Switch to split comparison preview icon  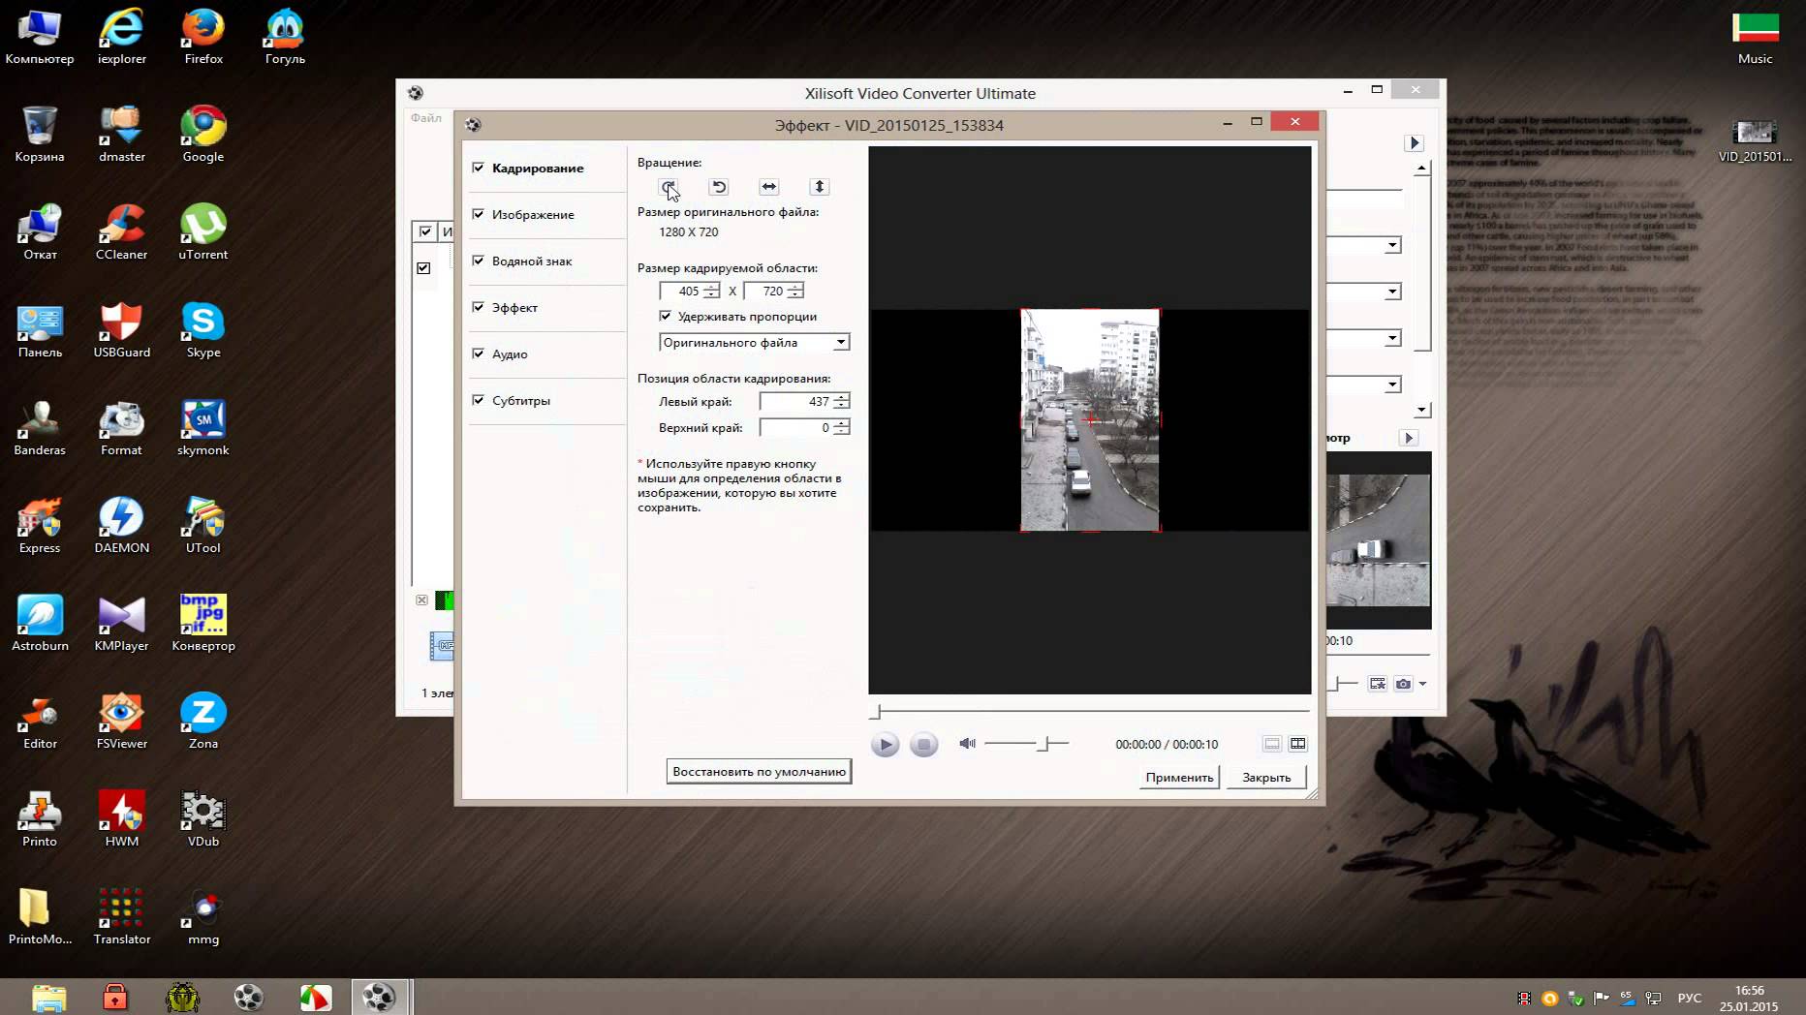pos(1297,743)
